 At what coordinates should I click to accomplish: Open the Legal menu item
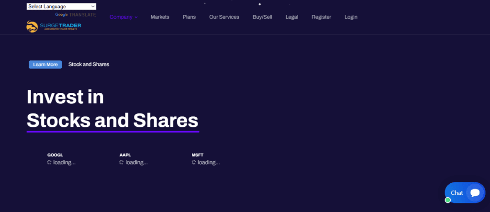coord(292,17)
